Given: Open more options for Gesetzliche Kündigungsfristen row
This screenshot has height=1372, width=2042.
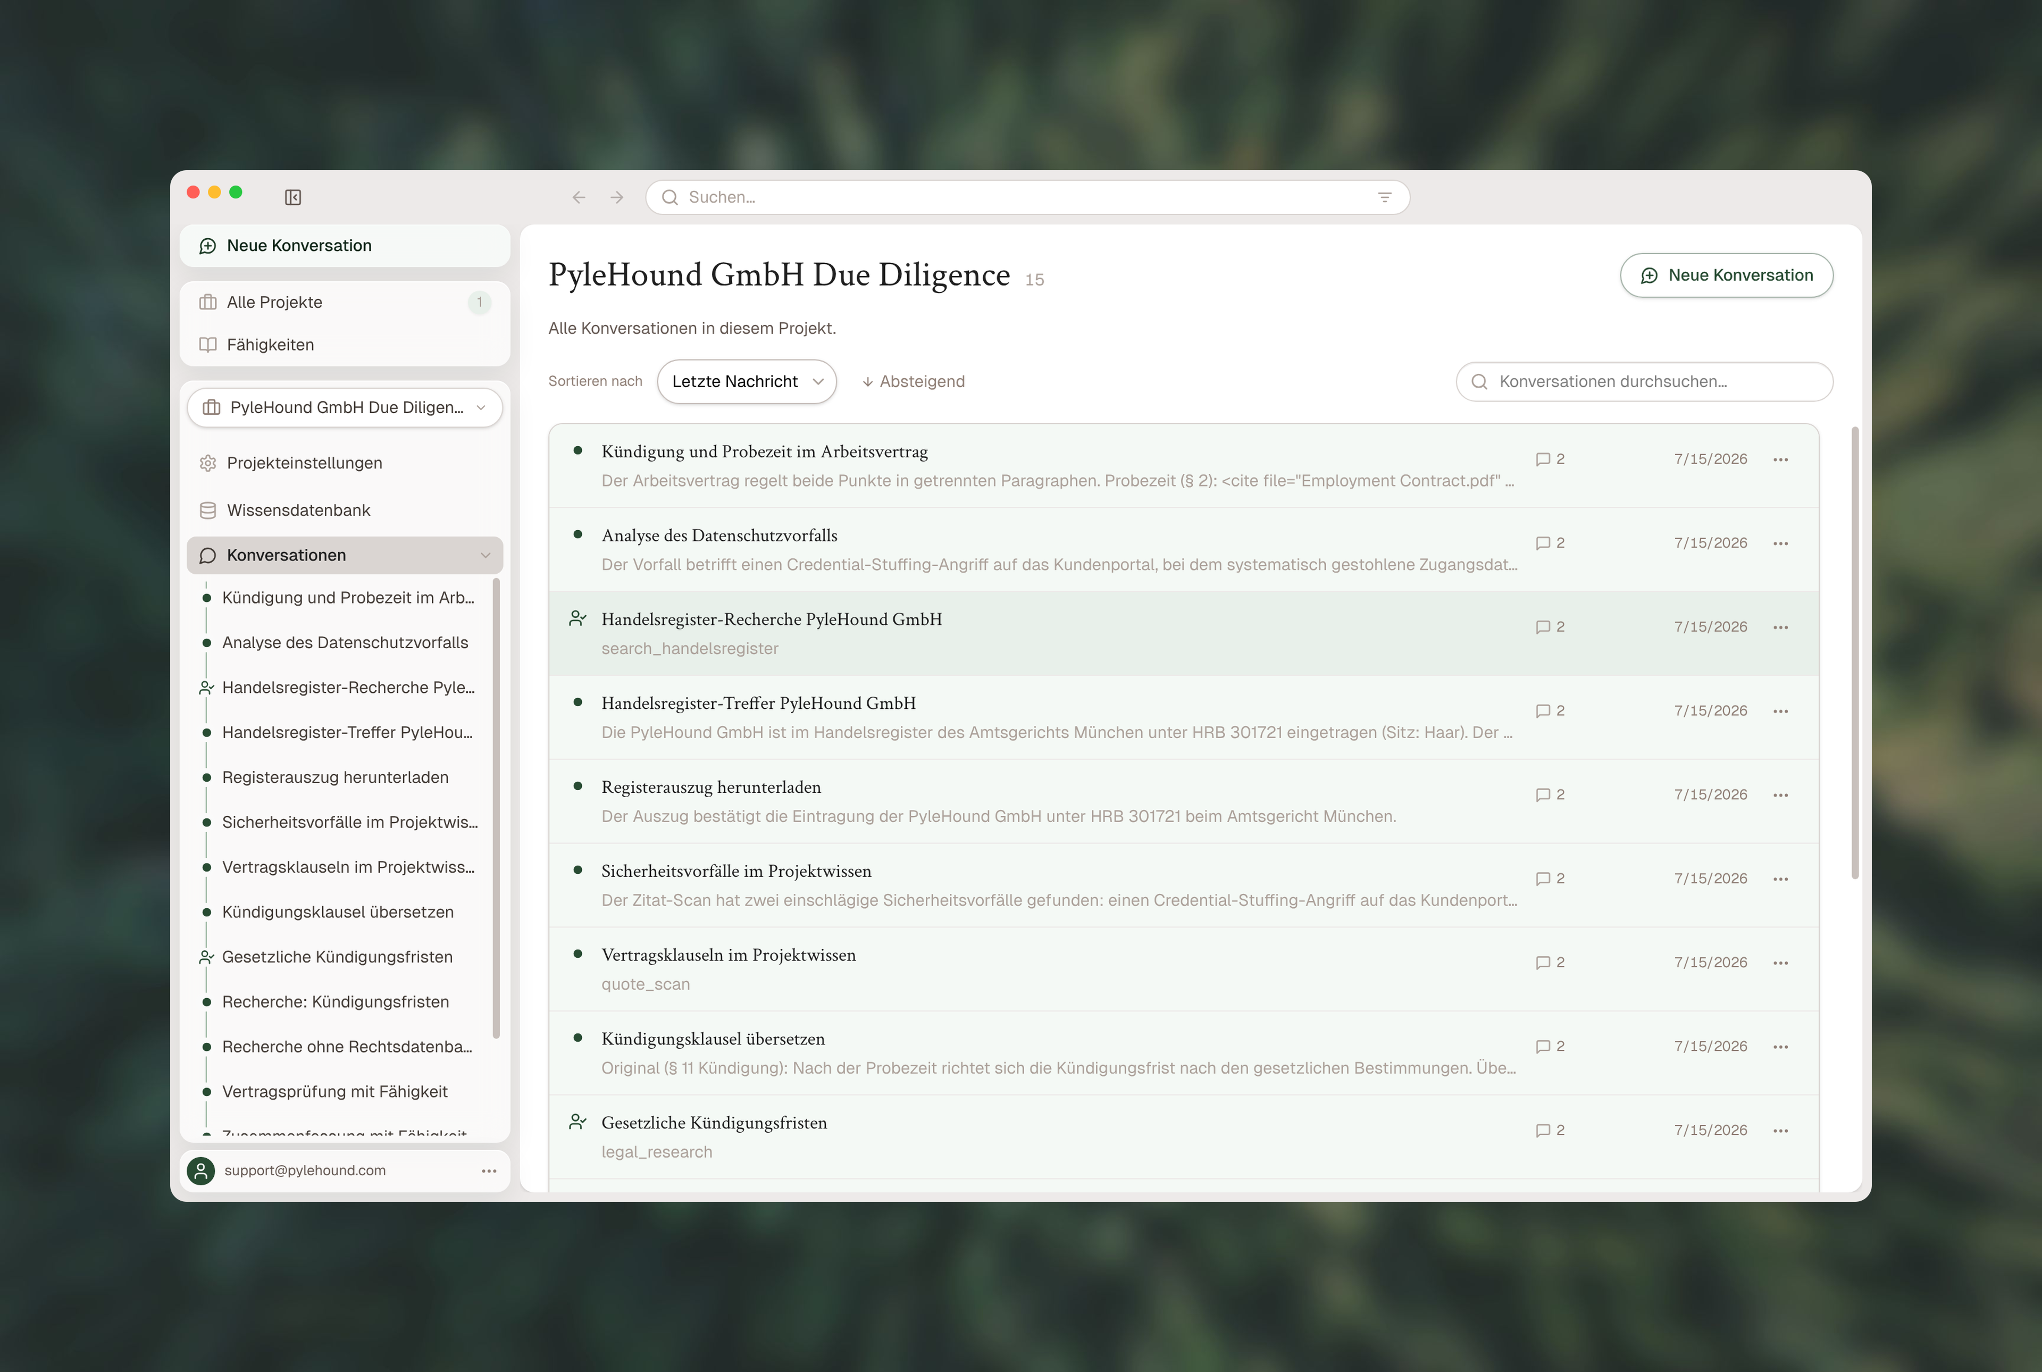Looking at the screenshot, I should [x=1780, y=1131].
